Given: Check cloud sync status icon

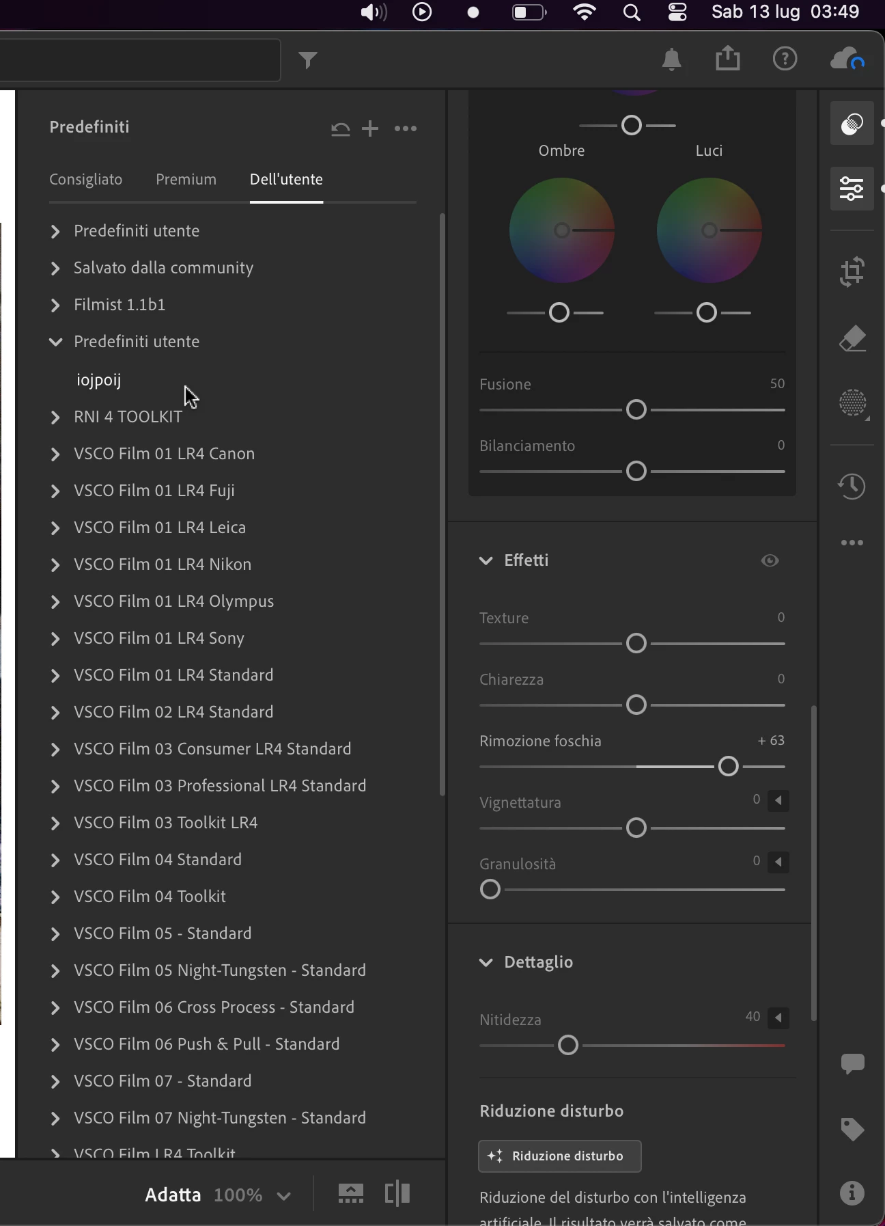Looking at the screenshot, I should (x=847, y=59).
